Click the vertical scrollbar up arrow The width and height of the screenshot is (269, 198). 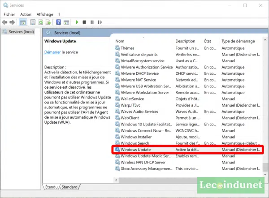(265, 40)
